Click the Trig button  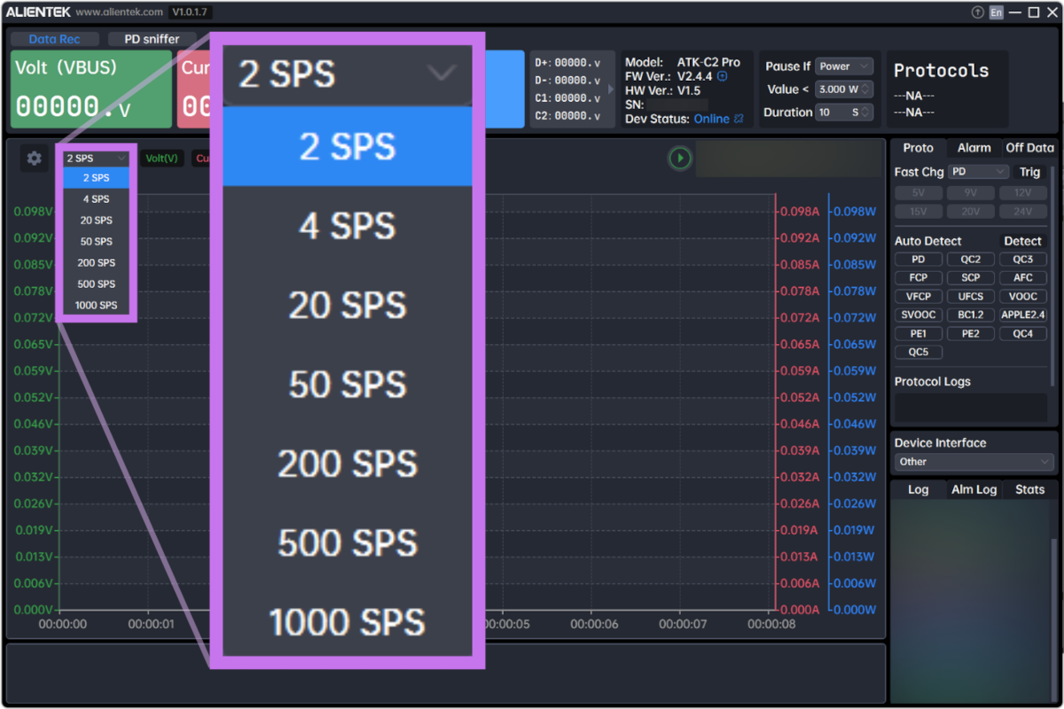coord(1029,172)
